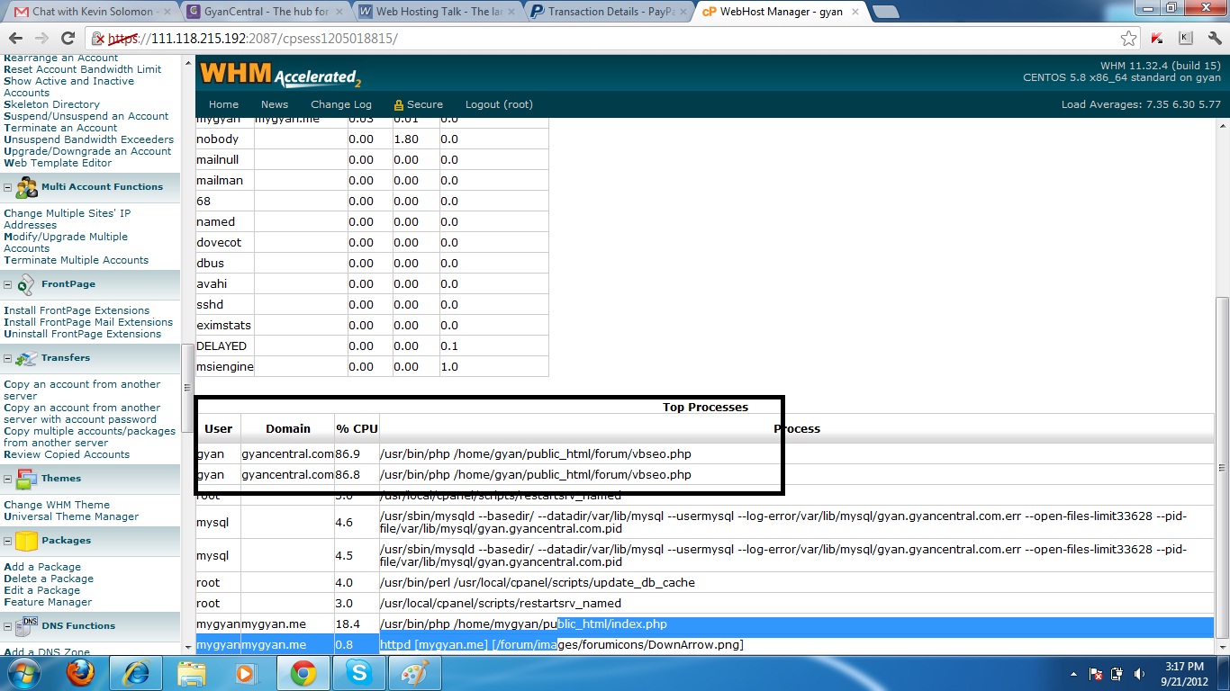The height and width of the screenshot is (691, 1230).
Task: Click the WHM Accelerated logo
Action: pos(280,74)
